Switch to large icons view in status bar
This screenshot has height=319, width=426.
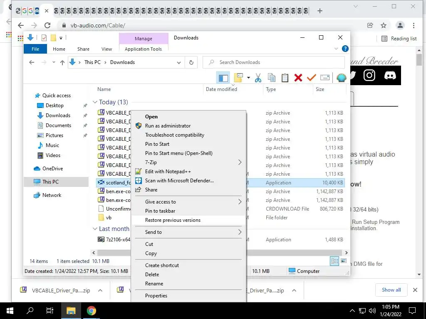(344, 261)
